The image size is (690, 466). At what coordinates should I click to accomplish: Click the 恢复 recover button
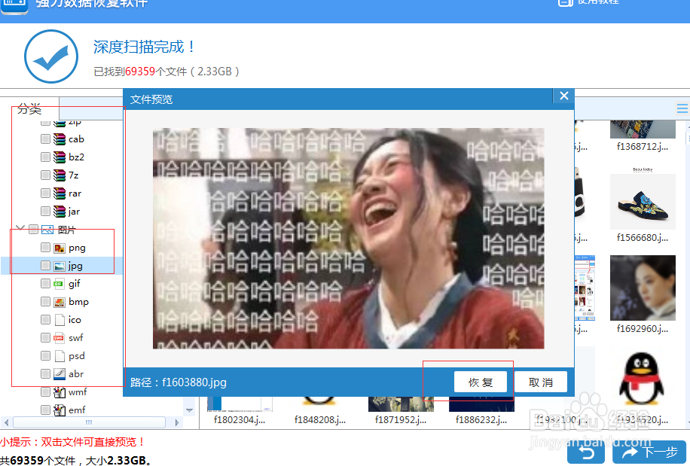point(481,382)
